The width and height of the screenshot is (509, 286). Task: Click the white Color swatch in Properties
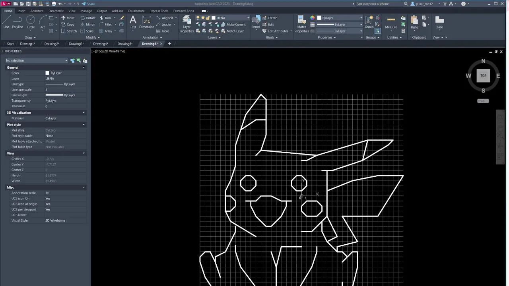point(47,73)
